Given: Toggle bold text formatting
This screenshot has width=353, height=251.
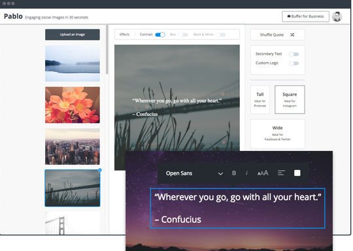Looking at the screenshot, I should pos(234,173).
